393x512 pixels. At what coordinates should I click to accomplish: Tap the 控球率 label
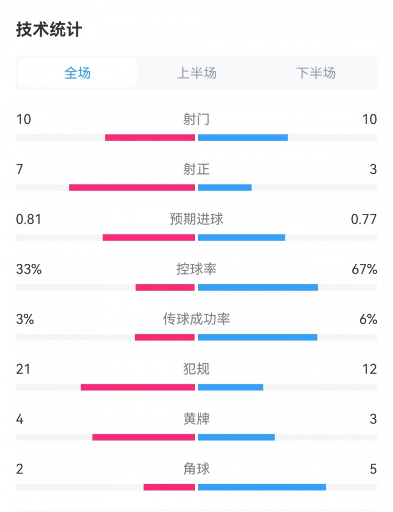pos(196,269)
